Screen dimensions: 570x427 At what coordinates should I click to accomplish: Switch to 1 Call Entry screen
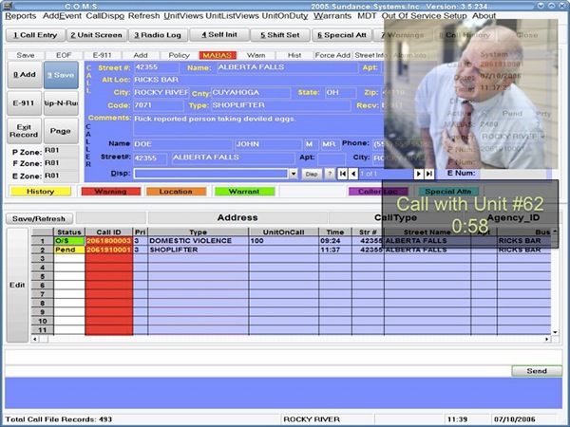tap(36, 35)
